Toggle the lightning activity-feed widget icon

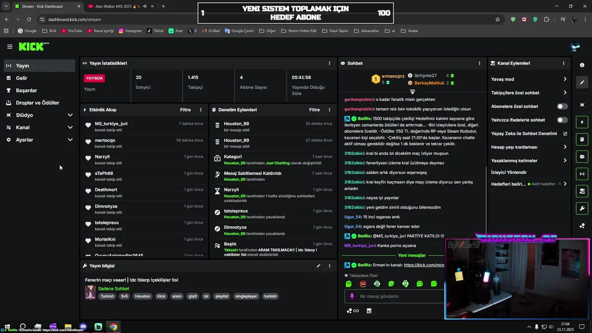582,122
